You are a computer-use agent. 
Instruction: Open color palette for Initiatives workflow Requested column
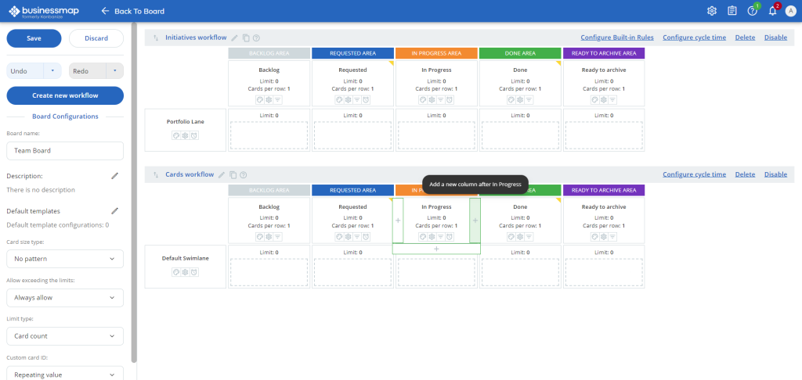[339, 100]
